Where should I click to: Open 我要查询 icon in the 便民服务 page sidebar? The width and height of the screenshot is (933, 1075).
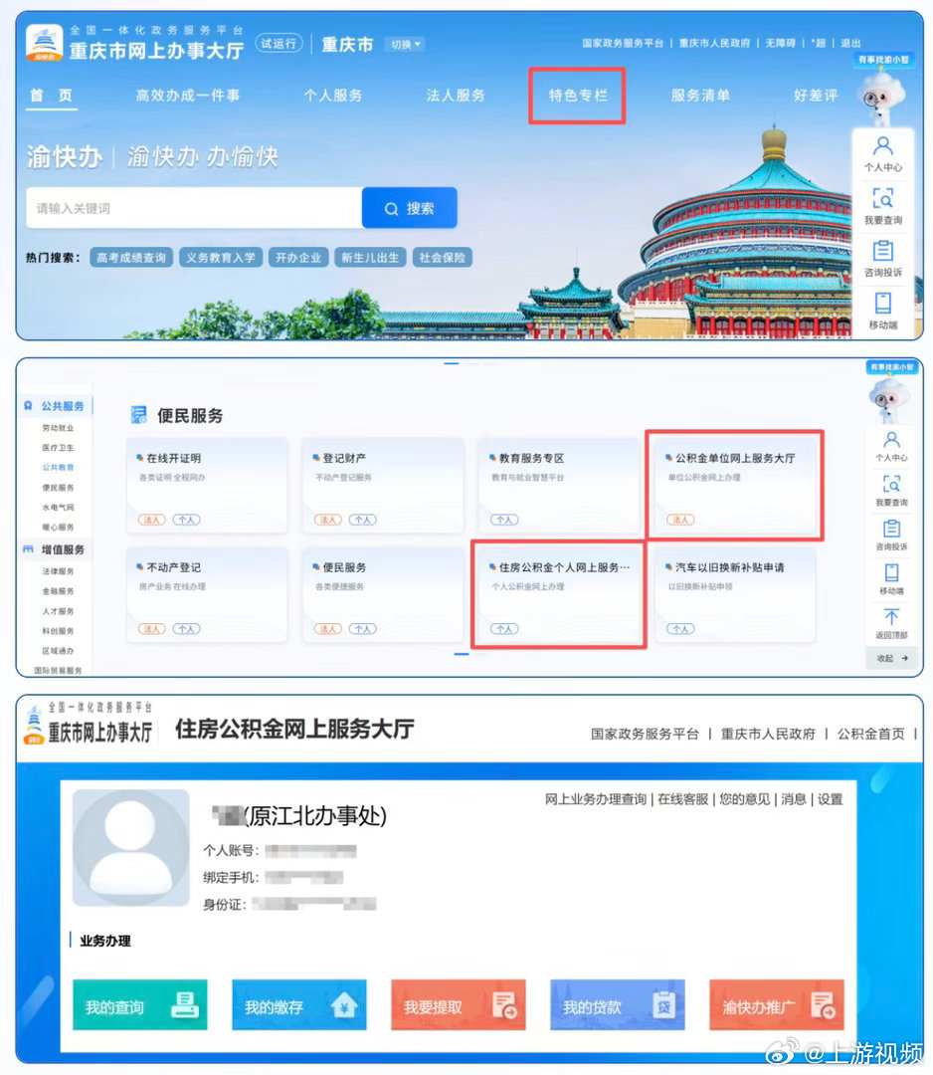[891, 484]
